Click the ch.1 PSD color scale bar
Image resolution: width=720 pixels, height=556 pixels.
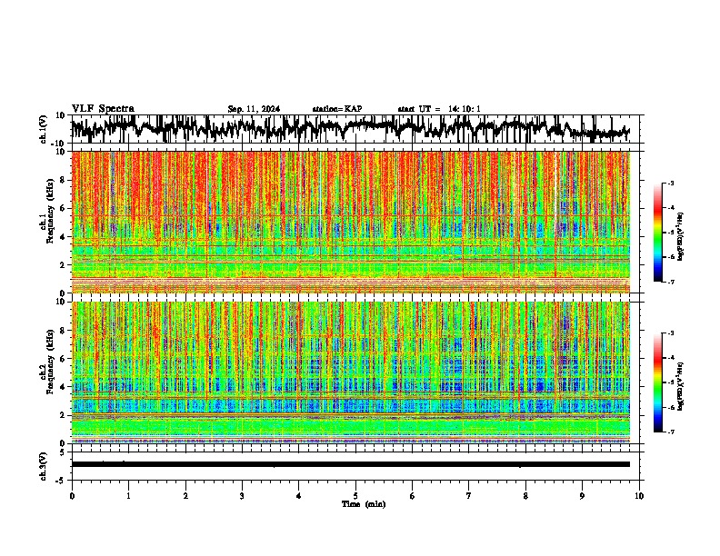658,233
